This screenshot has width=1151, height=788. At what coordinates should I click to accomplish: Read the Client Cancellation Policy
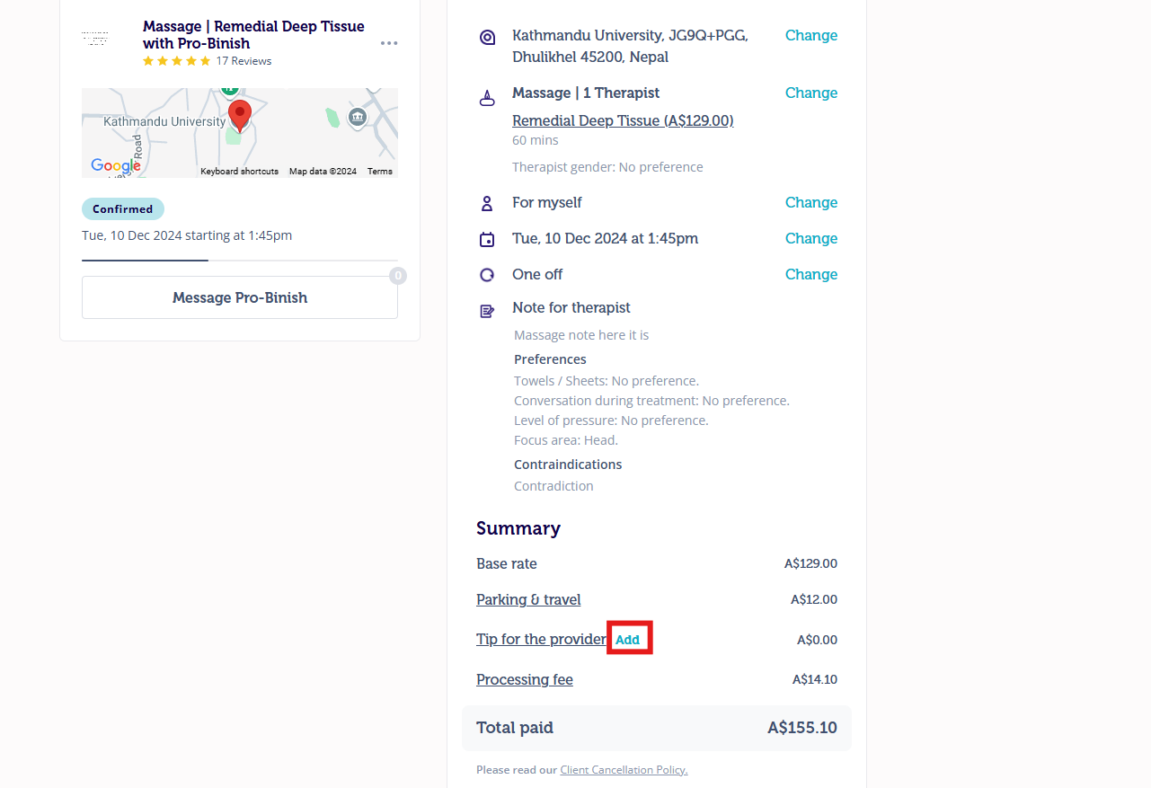[x=624, y=770]
